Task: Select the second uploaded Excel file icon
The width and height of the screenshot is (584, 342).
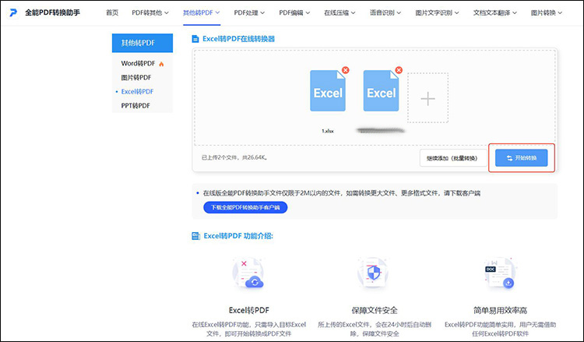Action: pyautogui.click(x=381, y=92)
